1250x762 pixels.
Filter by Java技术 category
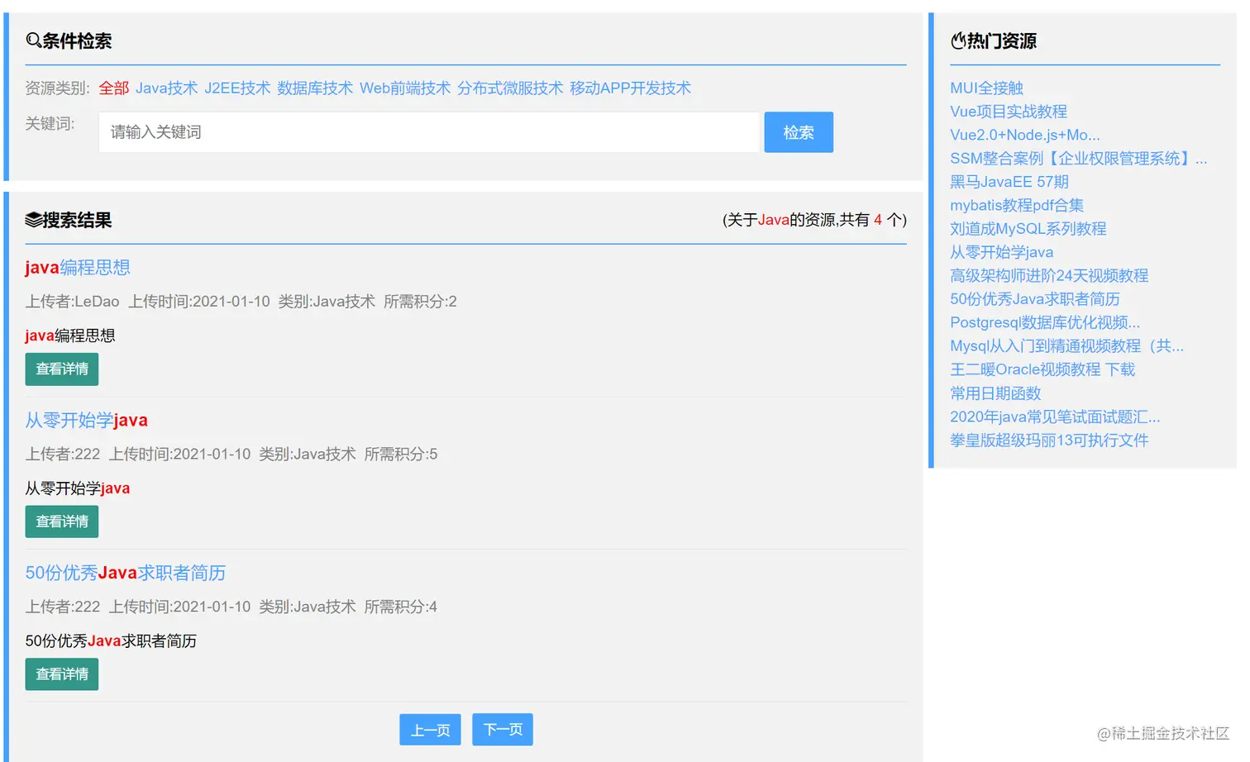pos(167,88)
